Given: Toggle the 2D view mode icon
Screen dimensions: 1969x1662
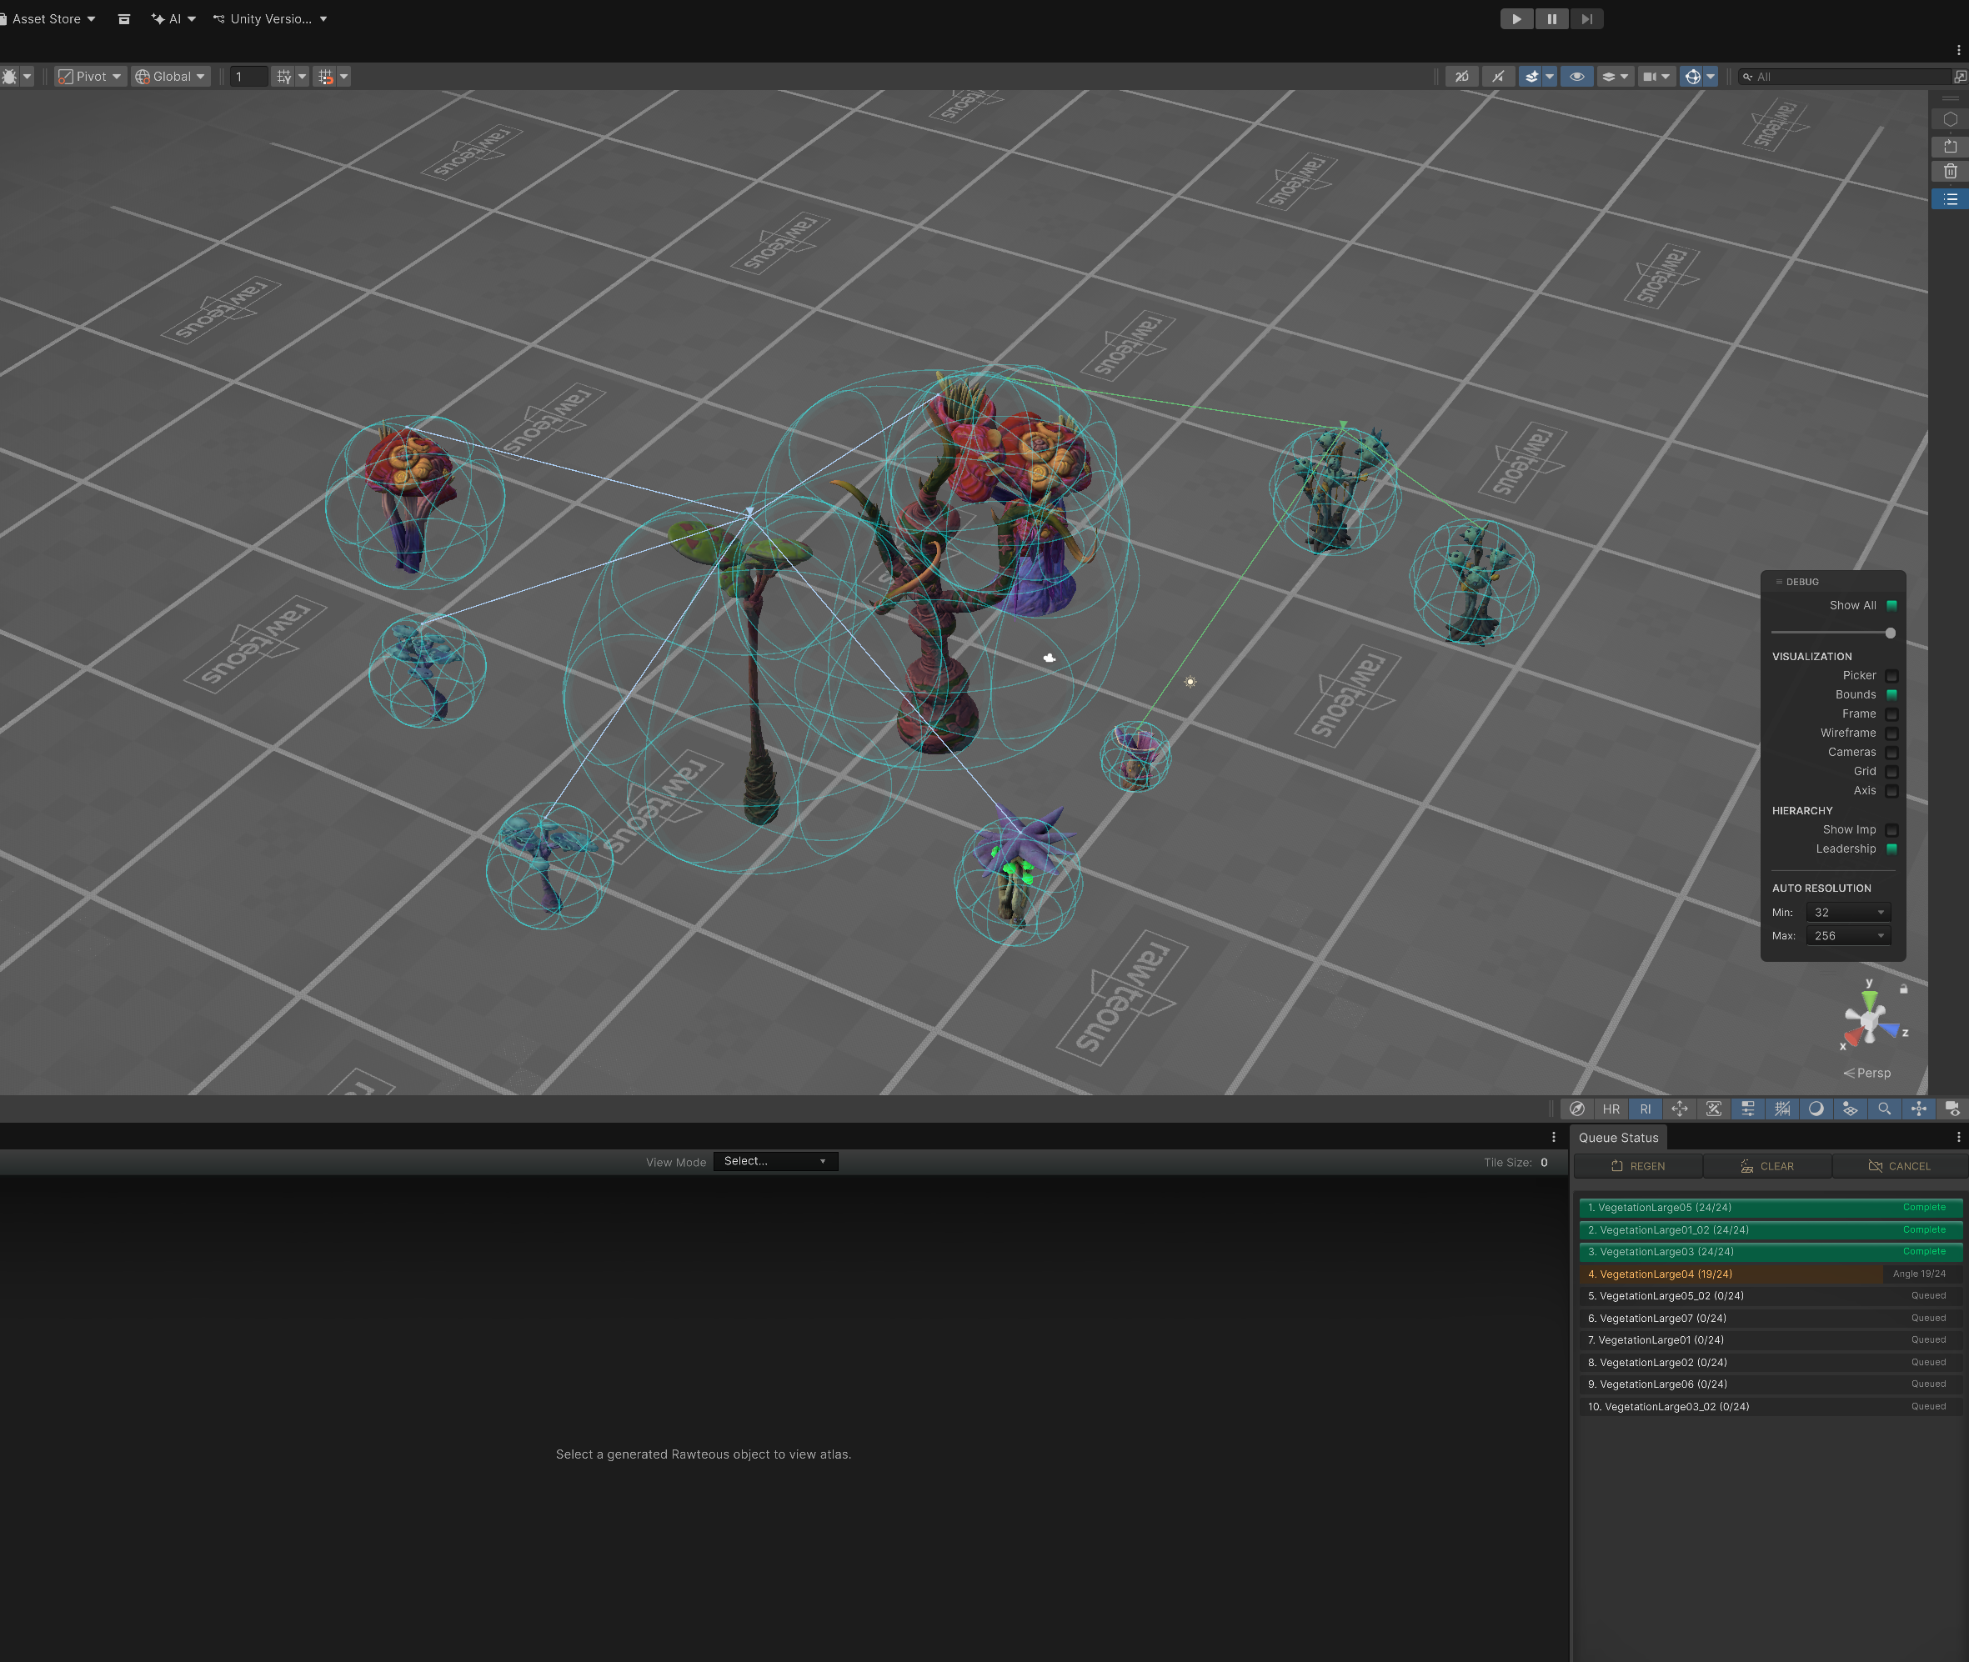Looking at the screenshot, I should pos(1461,77).
